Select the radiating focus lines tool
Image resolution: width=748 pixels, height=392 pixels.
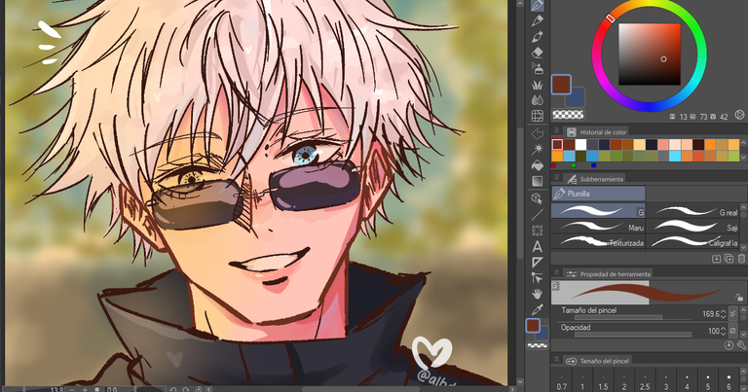click(538, 231)
